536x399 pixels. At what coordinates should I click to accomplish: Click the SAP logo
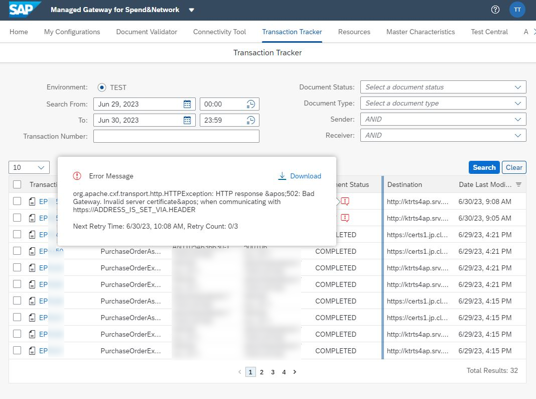tap(25, 9)
